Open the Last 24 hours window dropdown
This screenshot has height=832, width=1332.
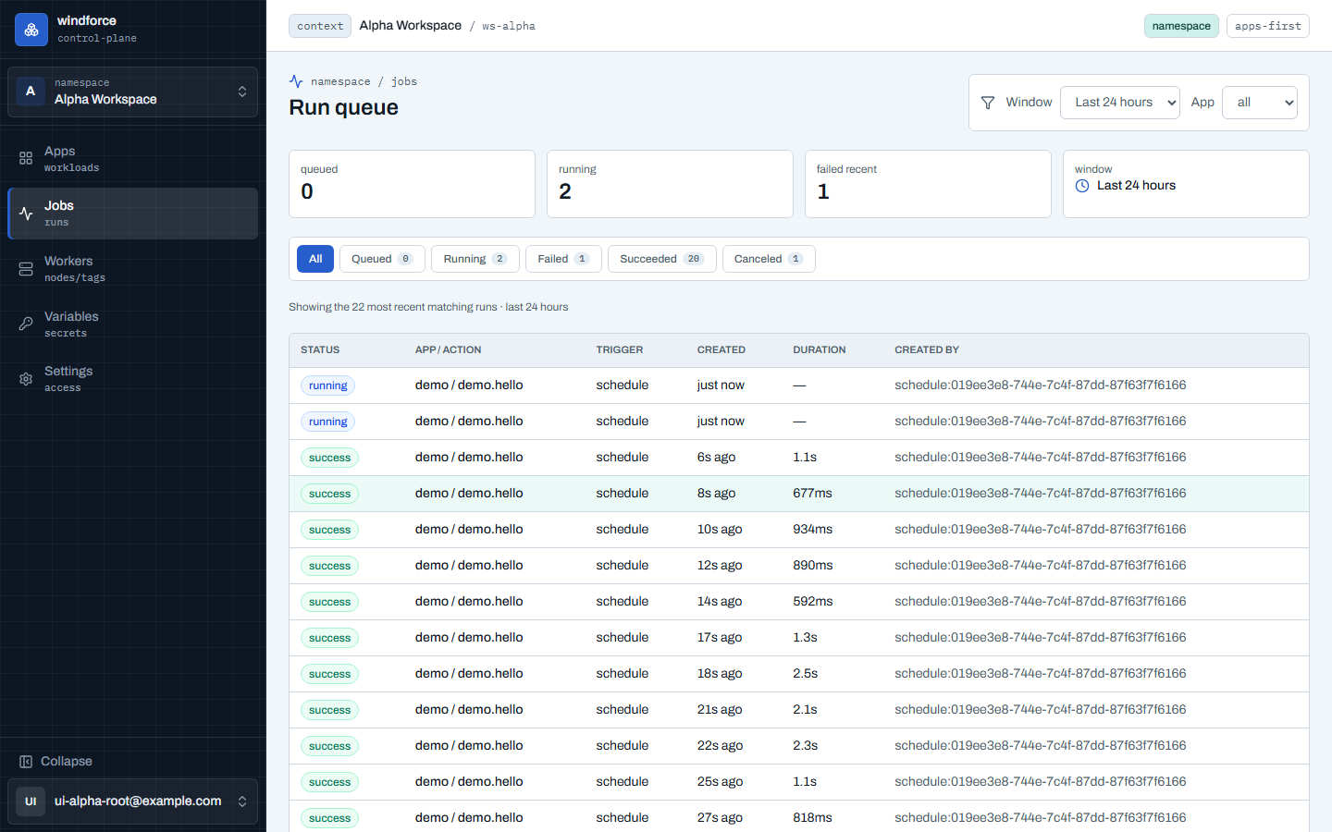1120,103
